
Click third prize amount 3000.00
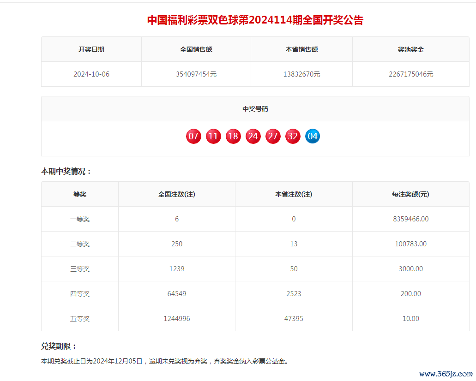411,269
